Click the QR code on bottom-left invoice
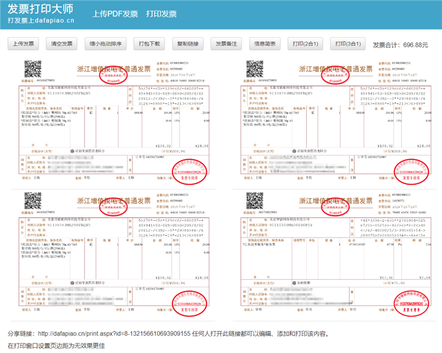The height and width of the screenshot is (353, 442). pyautogui.click(x=33, y=200)
